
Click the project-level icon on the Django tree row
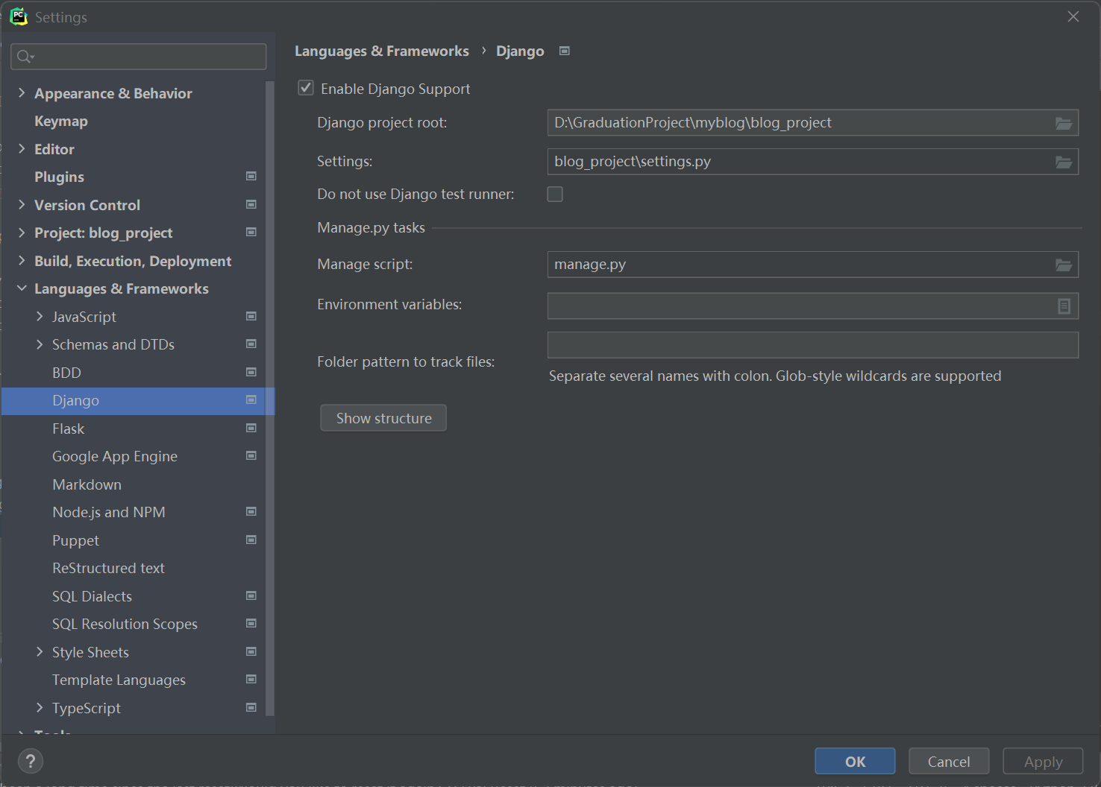[251, 399]
